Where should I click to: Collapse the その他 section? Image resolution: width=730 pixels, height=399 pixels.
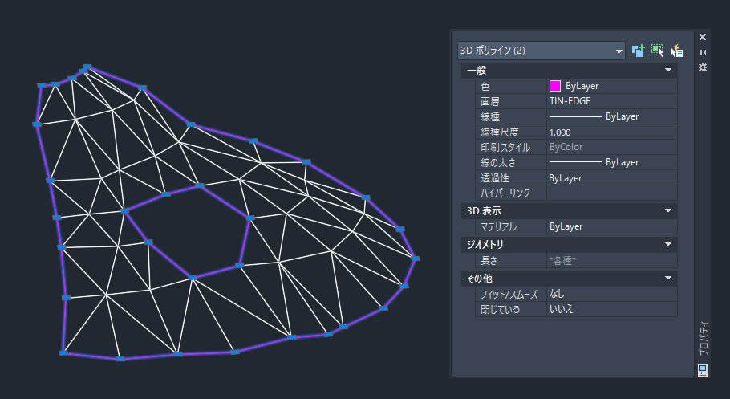tap(667, 278)
